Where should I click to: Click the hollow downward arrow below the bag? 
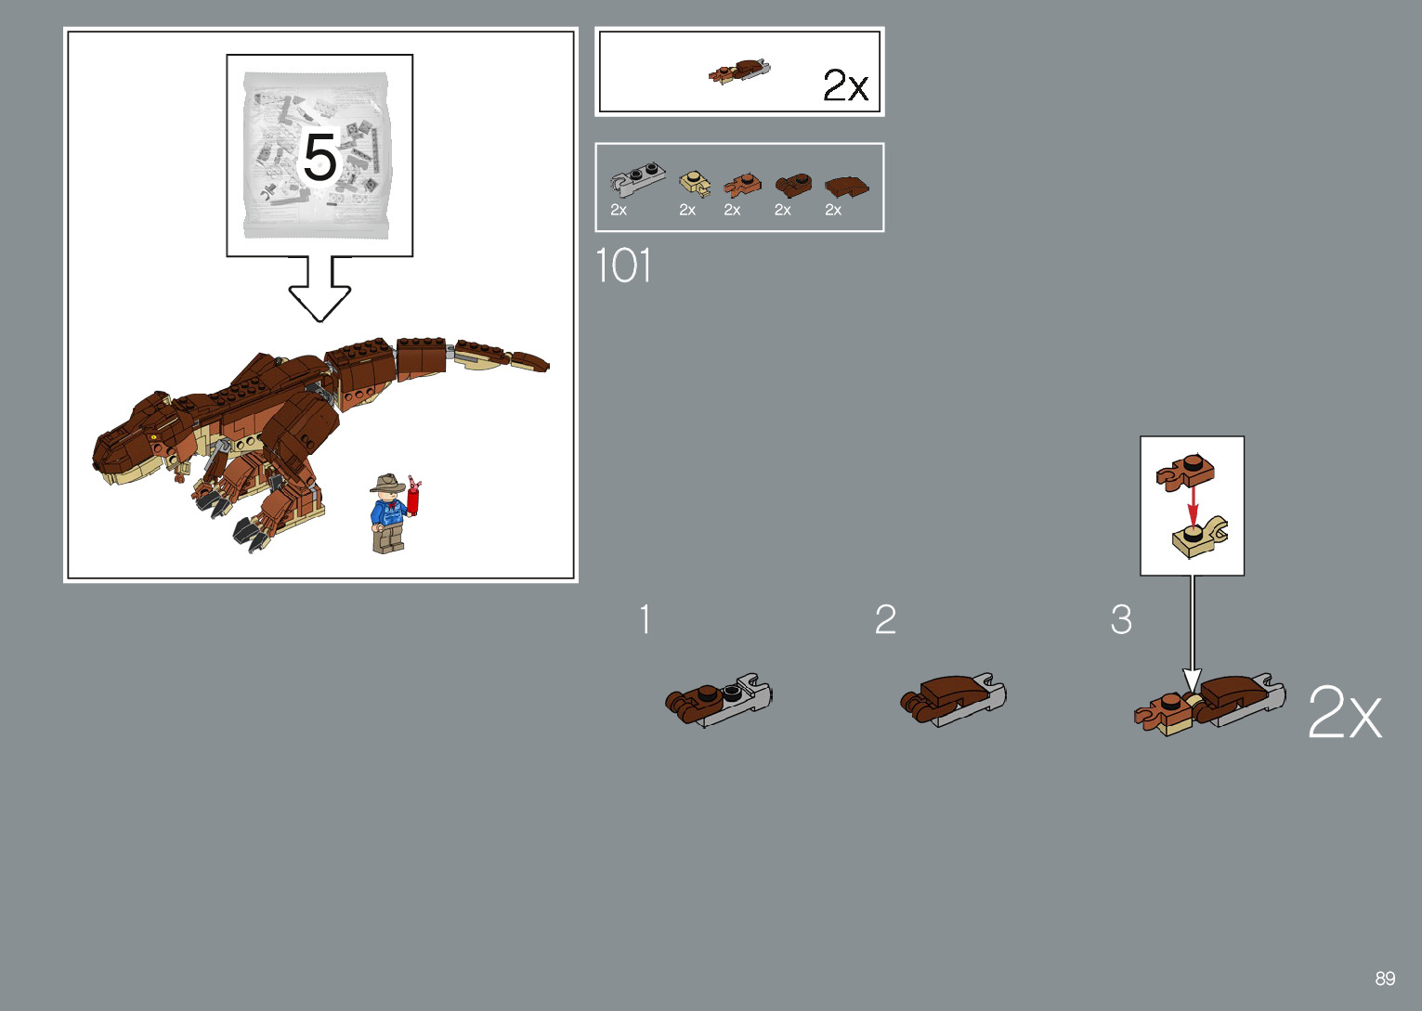pyautogui.click(x=320, y=290)
